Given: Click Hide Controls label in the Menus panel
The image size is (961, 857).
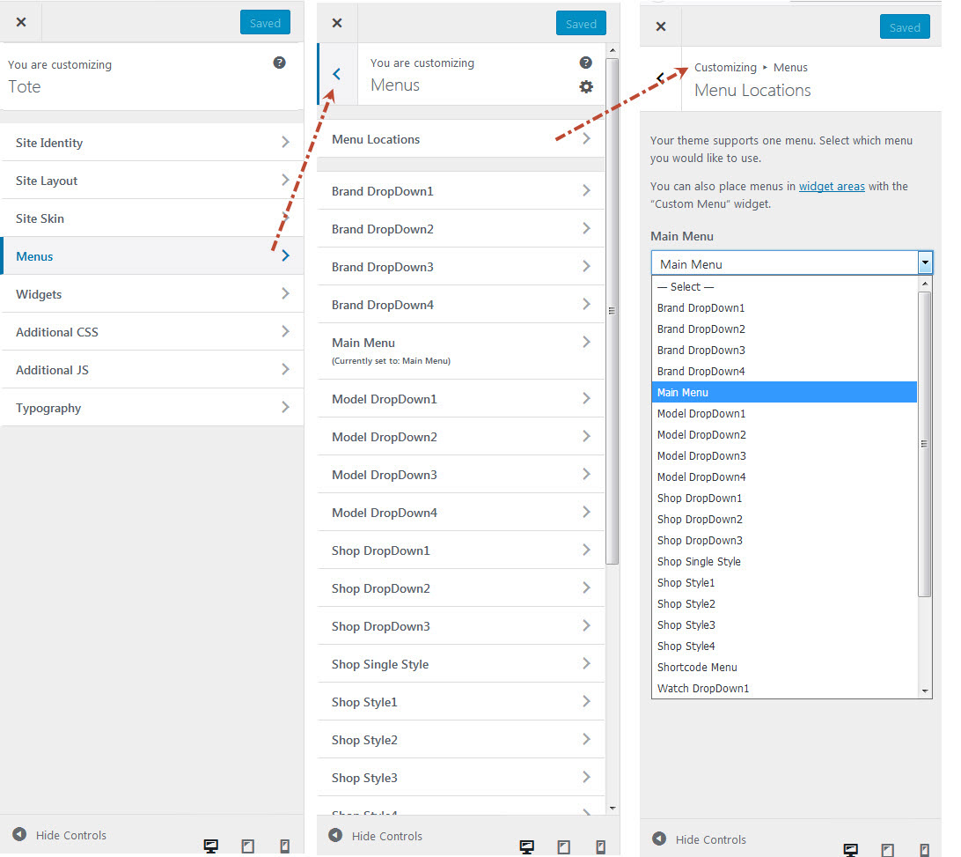Looking at the screenshot, I should pos(386,836).
